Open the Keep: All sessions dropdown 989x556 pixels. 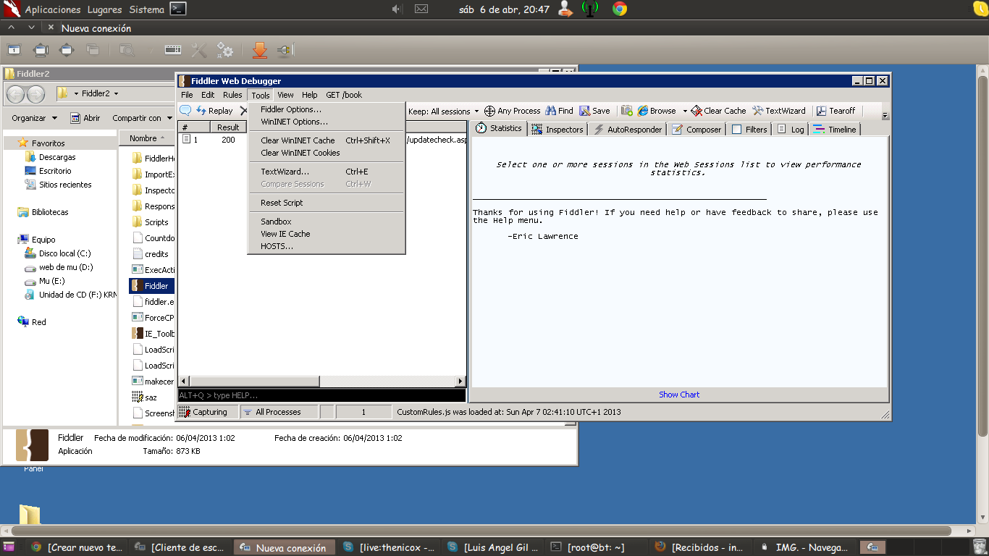pos(444,111)
